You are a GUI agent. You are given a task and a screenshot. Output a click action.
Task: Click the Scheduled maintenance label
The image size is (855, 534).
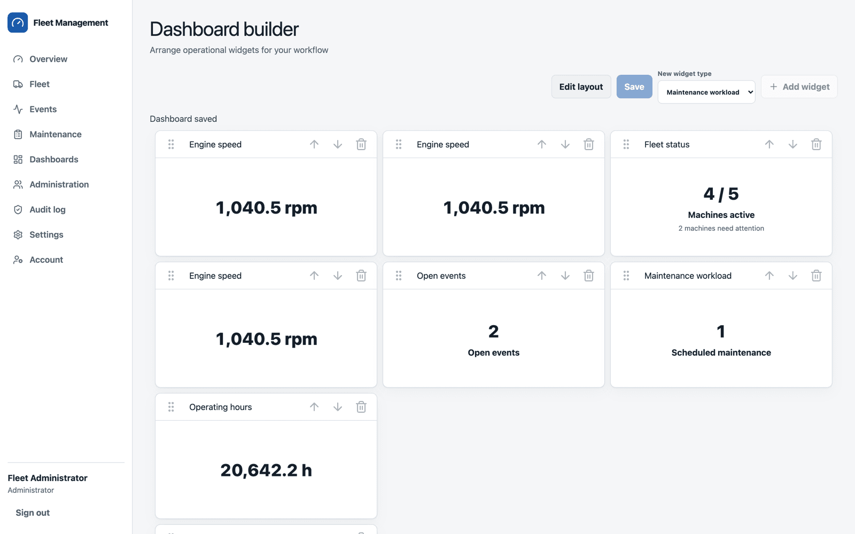click(x=721, y=353)
